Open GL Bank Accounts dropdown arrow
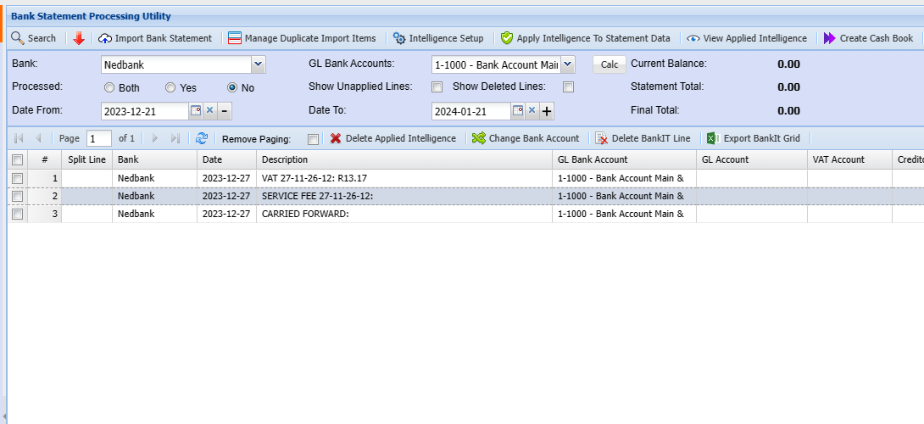The width and height of the screenshot is (924, 424). point(567,64)
